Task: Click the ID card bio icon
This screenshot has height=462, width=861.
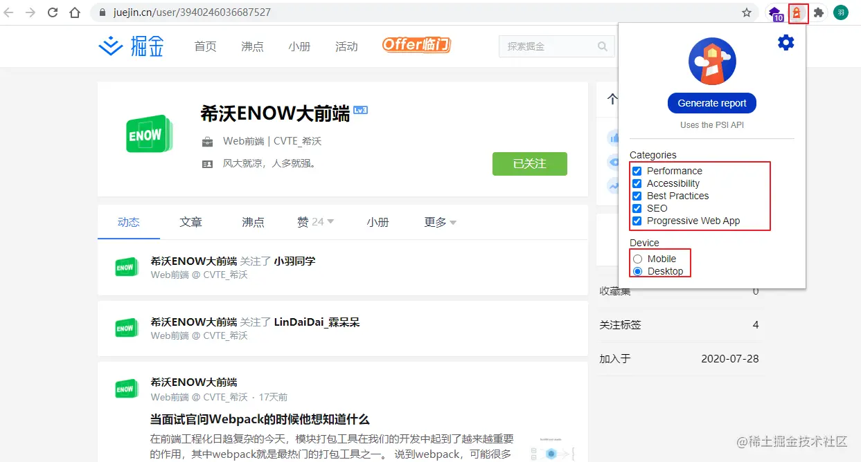Action: pyautogui.click(x=207, y=164)
